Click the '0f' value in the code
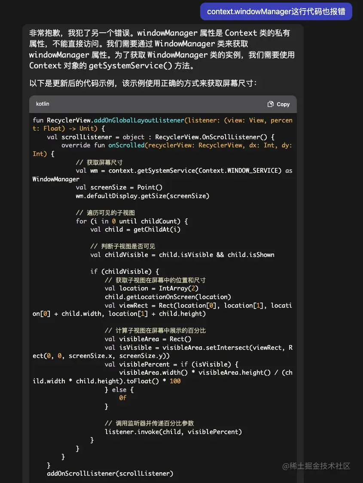 122,398
